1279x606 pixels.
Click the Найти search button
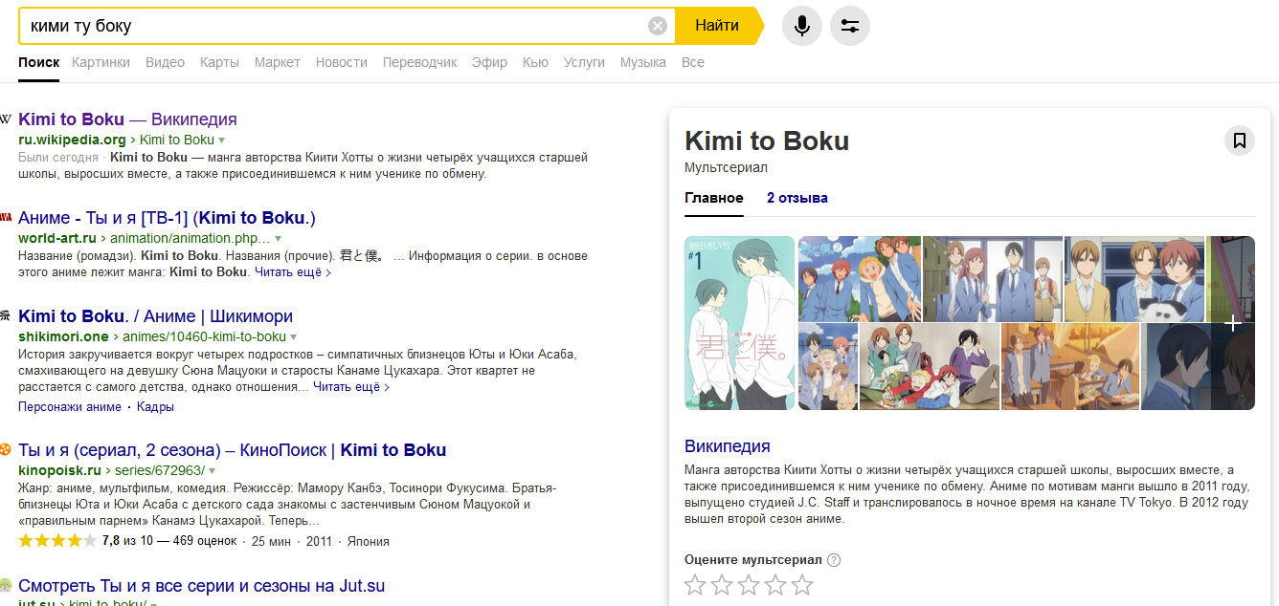point(717,26)
